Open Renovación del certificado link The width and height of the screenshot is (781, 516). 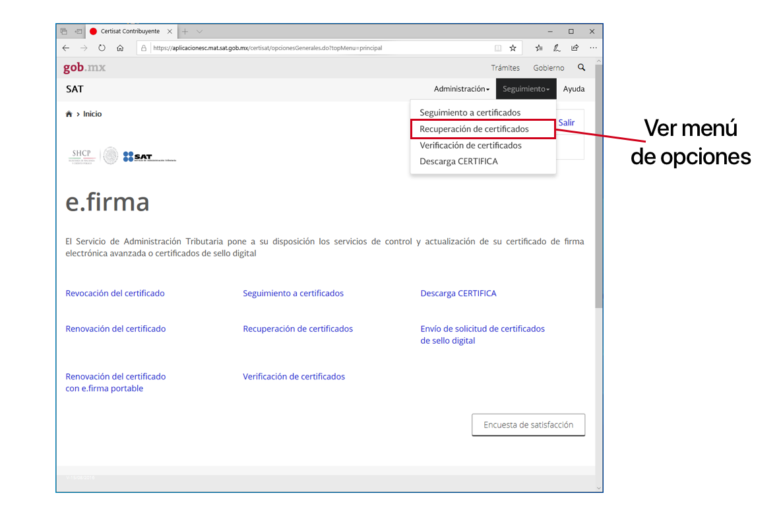(x=115, y=329)
